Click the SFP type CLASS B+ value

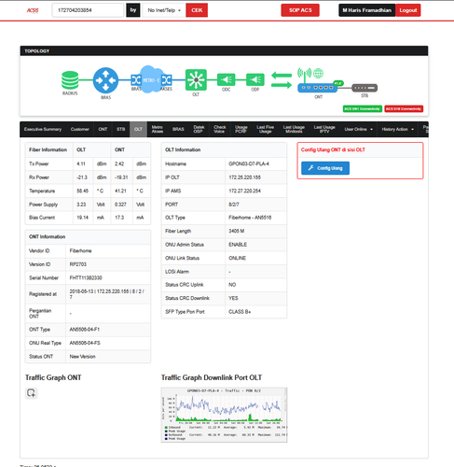[x=240, y=312]
